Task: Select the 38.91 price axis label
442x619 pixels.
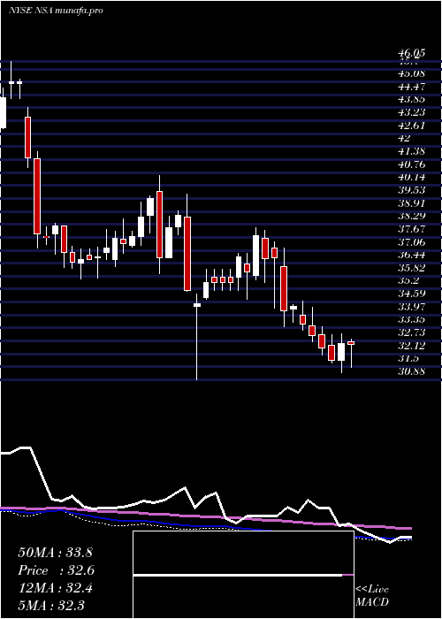Action: pyautogui.click(x=411, y=203)
